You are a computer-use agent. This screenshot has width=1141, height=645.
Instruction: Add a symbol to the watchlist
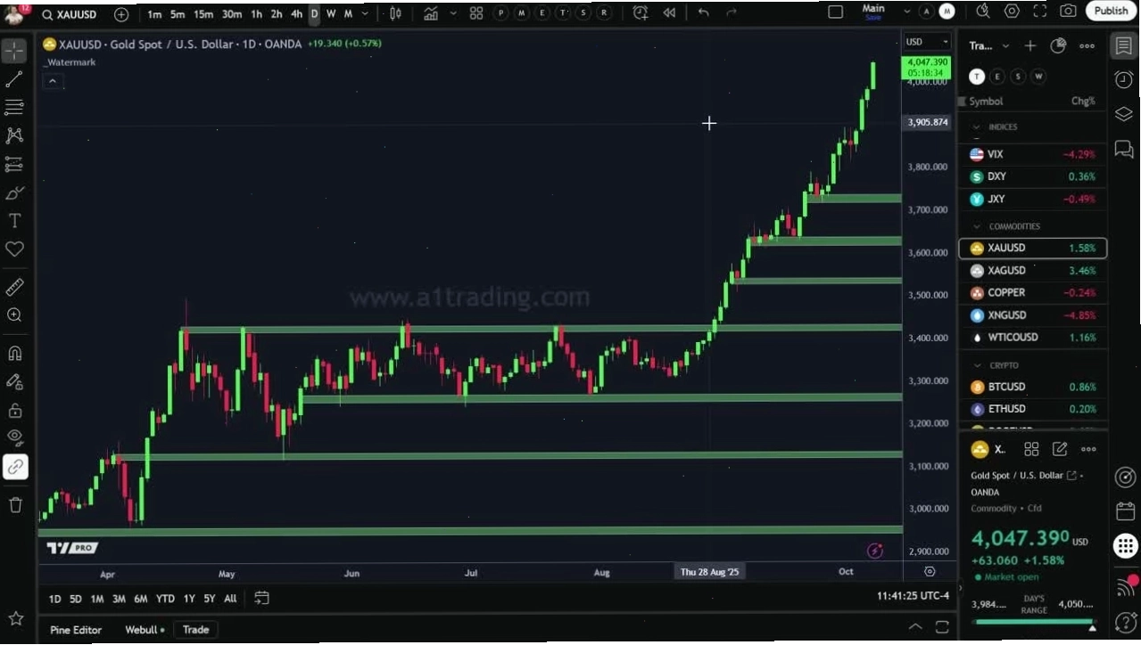pos(1030,46)
